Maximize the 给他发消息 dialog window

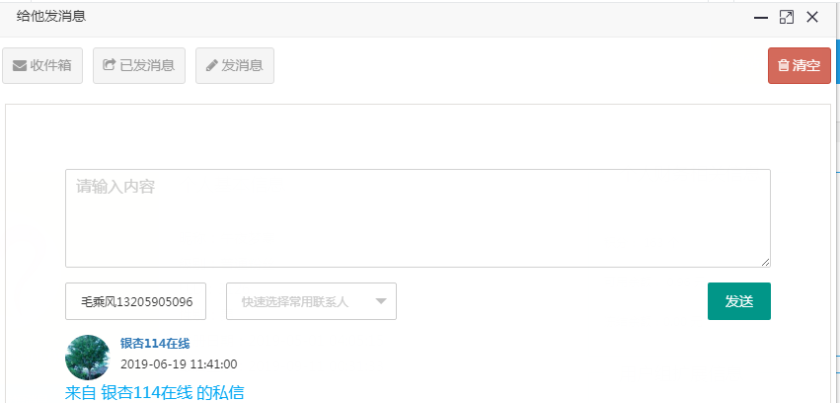pyautogui.click(x=787, y=17)
